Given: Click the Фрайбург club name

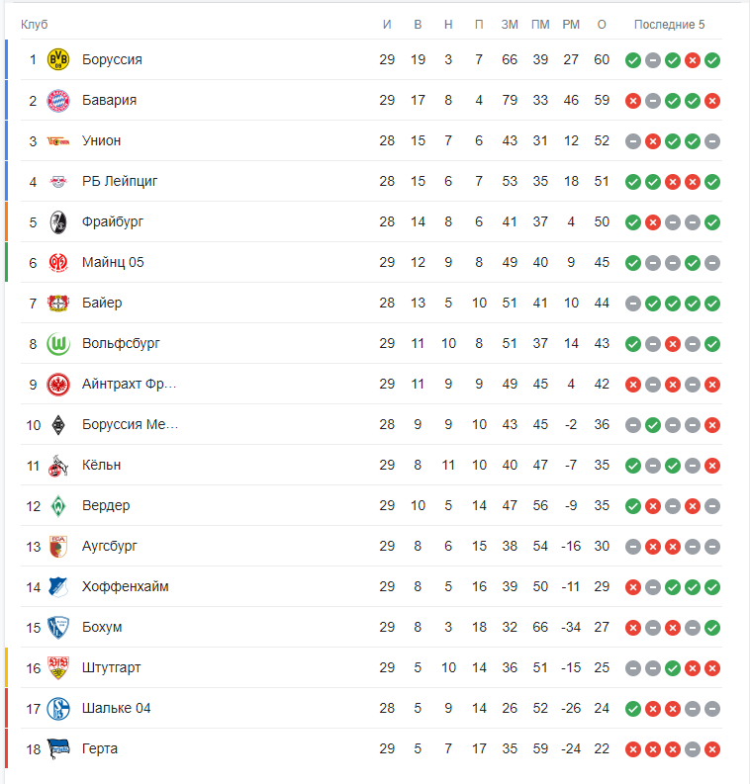Looking at the screenshot, I should (x=113, y=222).
